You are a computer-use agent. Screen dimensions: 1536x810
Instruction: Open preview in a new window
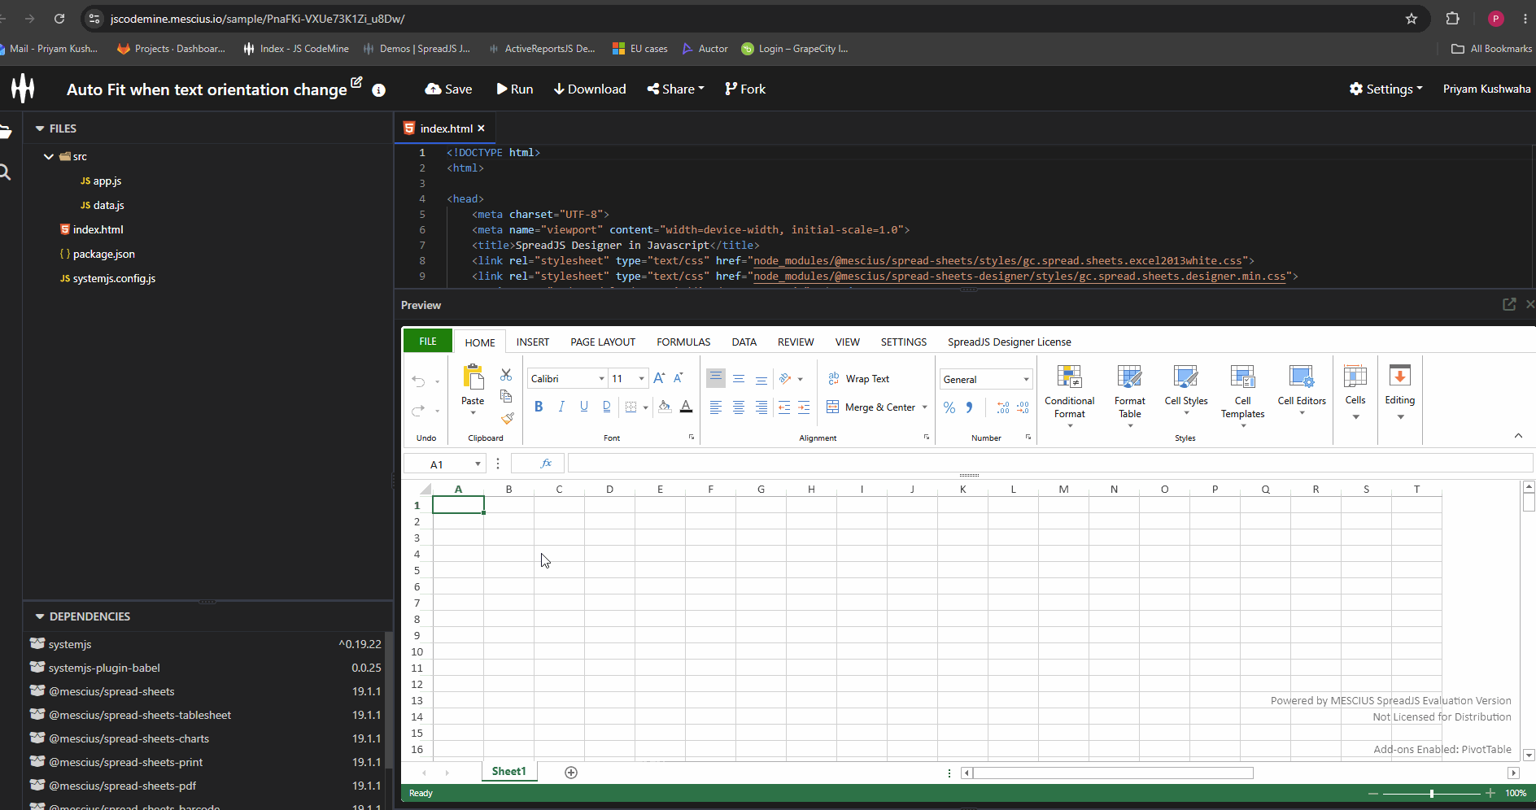coord(1509,304)
